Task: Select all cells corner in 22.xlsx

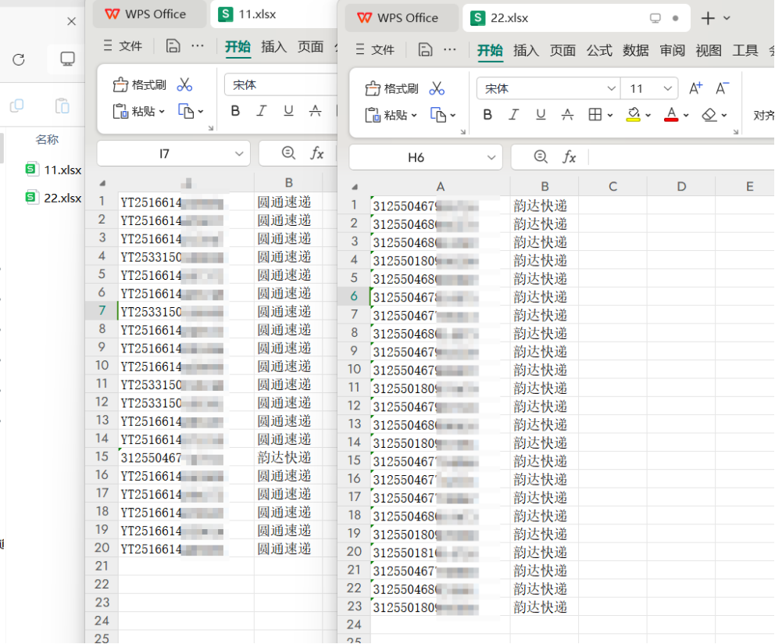Action: click(355, 187)
